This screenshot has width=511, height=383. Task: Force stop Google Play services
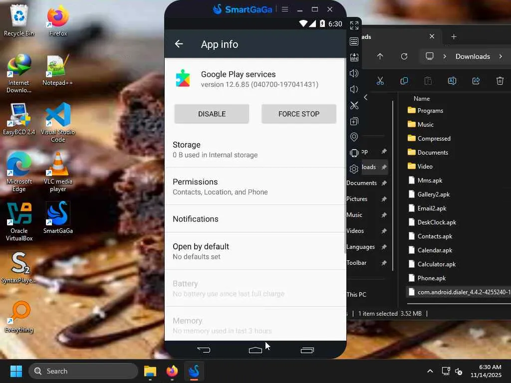tap(299, 114)
